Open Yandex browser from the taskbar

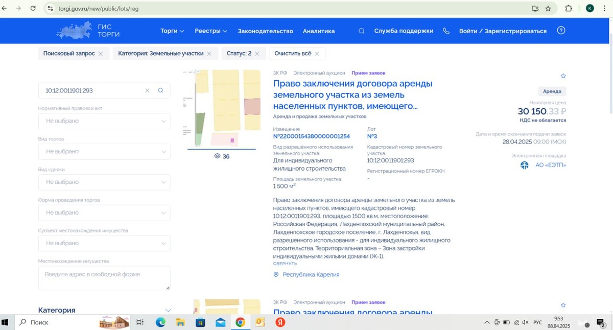280,322
